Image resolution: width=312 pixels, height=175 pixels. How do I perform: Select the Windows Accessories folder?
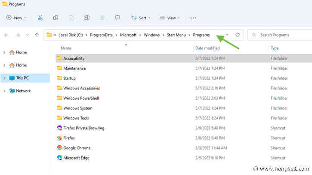pyautogui.click(x=81, y=88)
